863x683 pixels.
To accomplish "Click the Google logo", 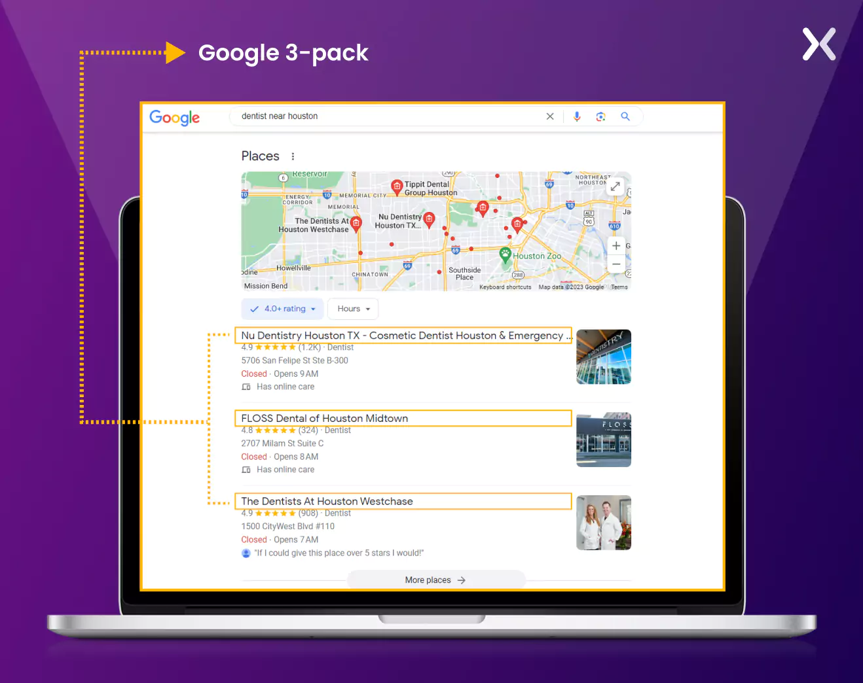I will coord(175,118).
